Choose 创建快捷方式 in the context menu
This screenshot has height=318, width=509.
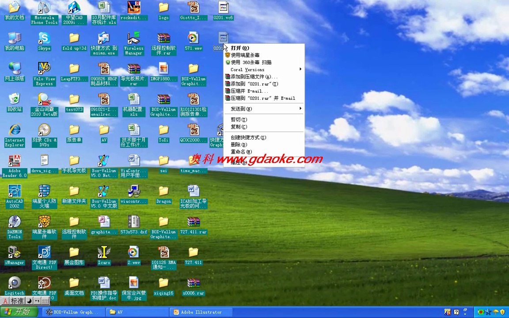[264, 137]
